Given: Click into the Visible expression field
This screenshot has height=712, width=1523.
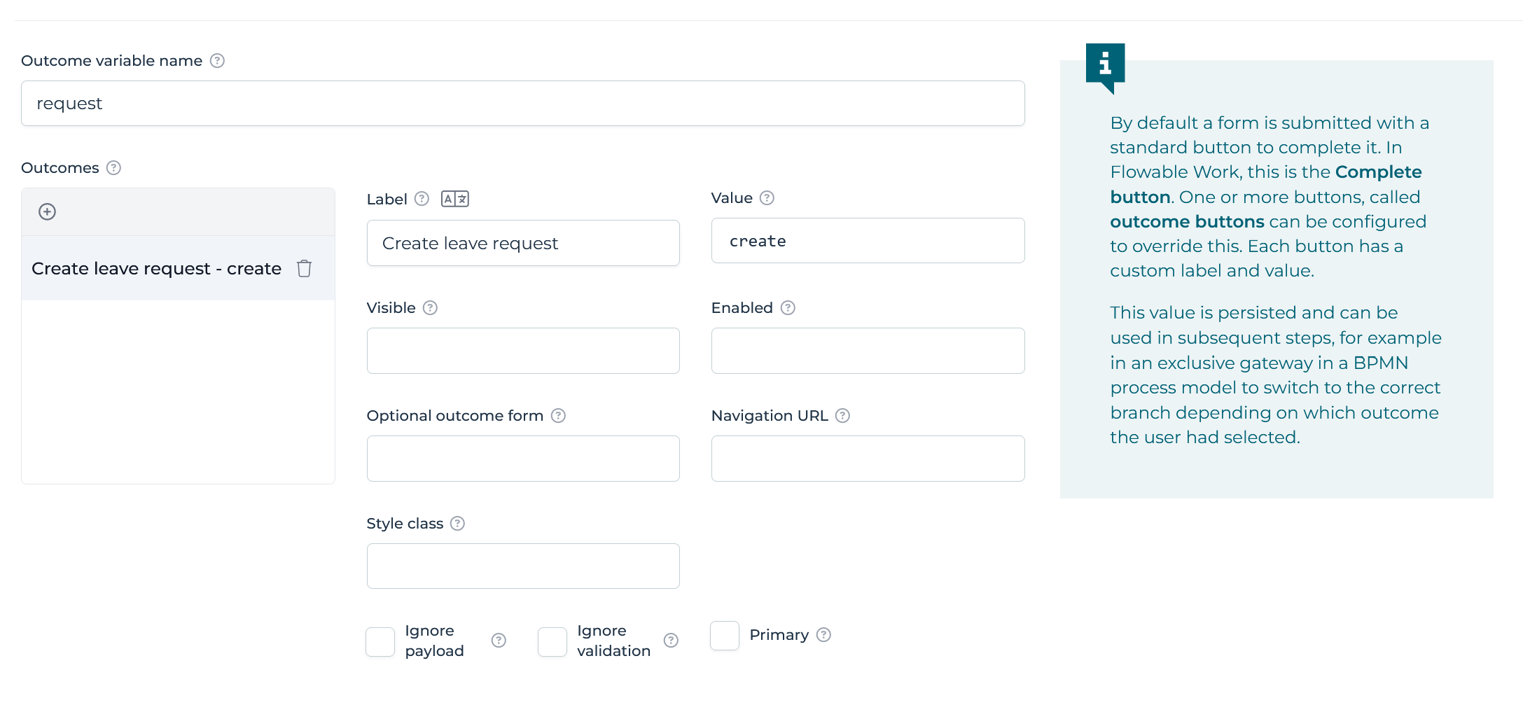Looking at the screenshot, I should click(522, 351).
